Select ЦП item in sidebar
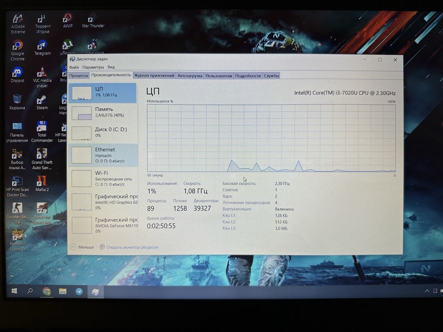The image size is (443, 332). coord(103,93)
